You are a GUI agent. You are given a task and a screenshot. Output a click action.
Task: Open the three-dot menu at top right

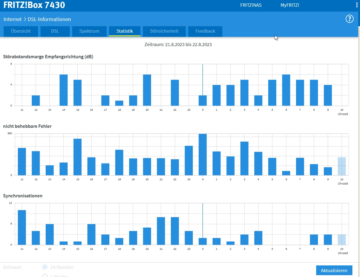coord(357,5)
